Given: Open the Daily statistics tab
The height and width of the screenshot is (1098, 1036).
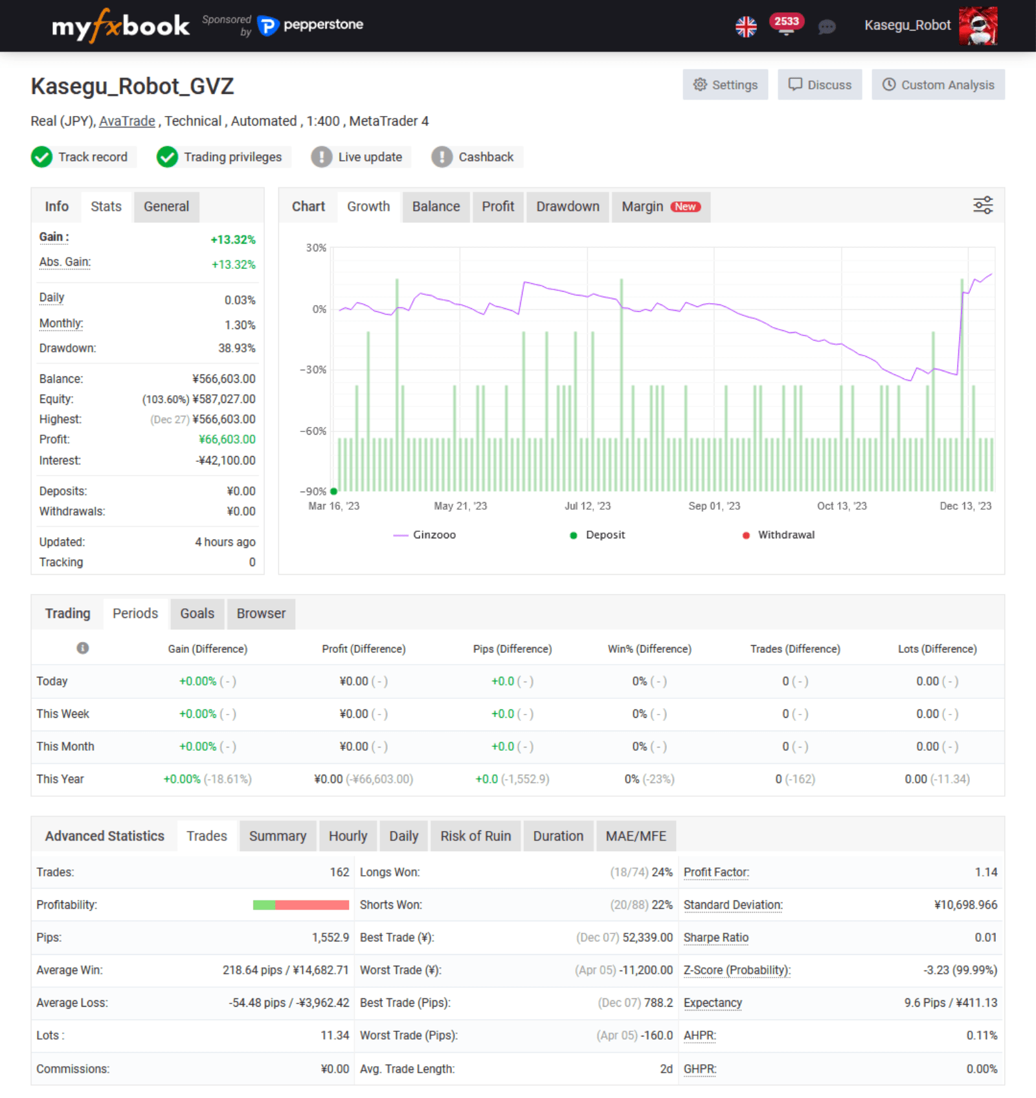Looking at the screenshot, I should 404,836.
